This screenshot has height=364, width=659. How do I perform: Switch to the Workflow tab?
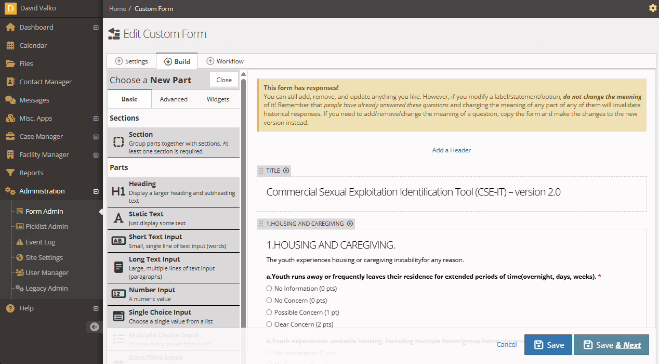pyautogui.click(x=225, y=61)
